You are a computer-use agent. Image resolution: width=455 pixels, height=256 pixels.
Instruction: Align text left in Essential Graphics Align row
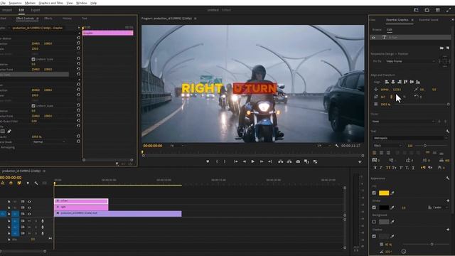point(387,82)
